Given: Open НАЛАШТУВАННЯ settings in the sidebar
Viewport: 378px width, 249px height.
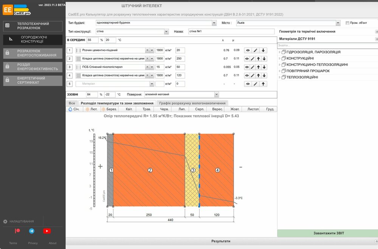Looking at the screenshot, I should coord(22,221).
